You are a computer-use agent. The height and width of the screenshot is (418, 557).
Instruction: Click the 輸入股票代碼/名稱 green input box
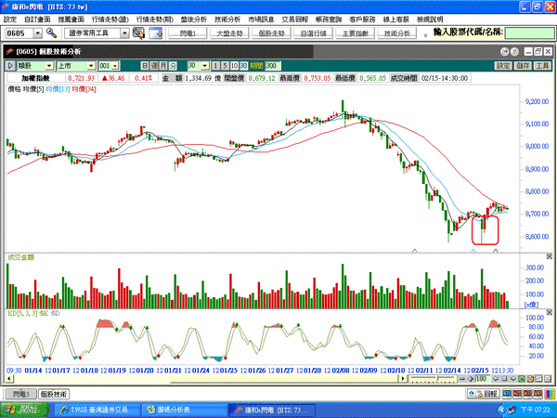point(529,33)
